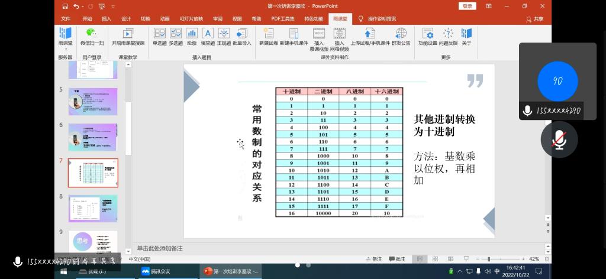The height and width of the screenshot is (279, 606).
Task: Open 微信扫一扫 WeChat login
Action: [x=92, y=36]
